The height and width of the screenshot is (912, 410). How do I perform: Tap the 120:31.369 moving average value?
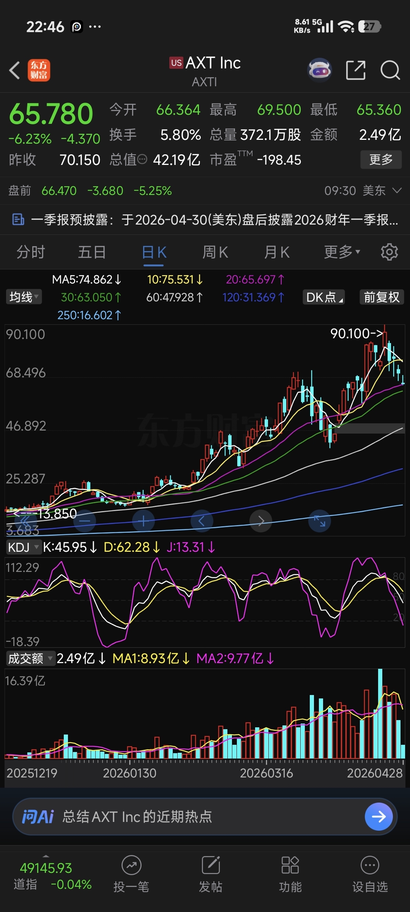pos(253,297)
